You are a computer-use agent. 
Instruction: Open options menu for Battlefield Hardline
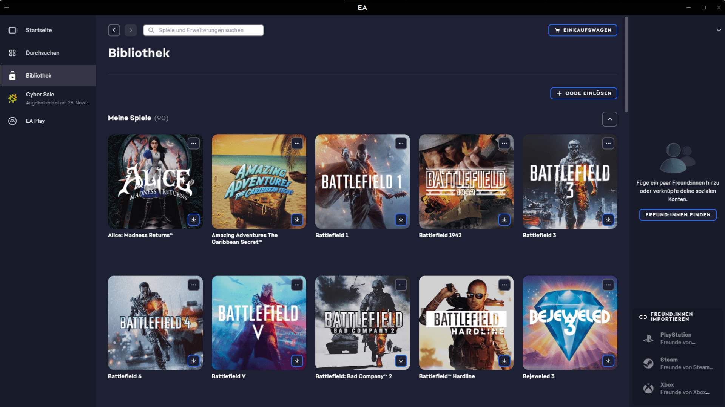pyautogui.click(x=504, y=285)
